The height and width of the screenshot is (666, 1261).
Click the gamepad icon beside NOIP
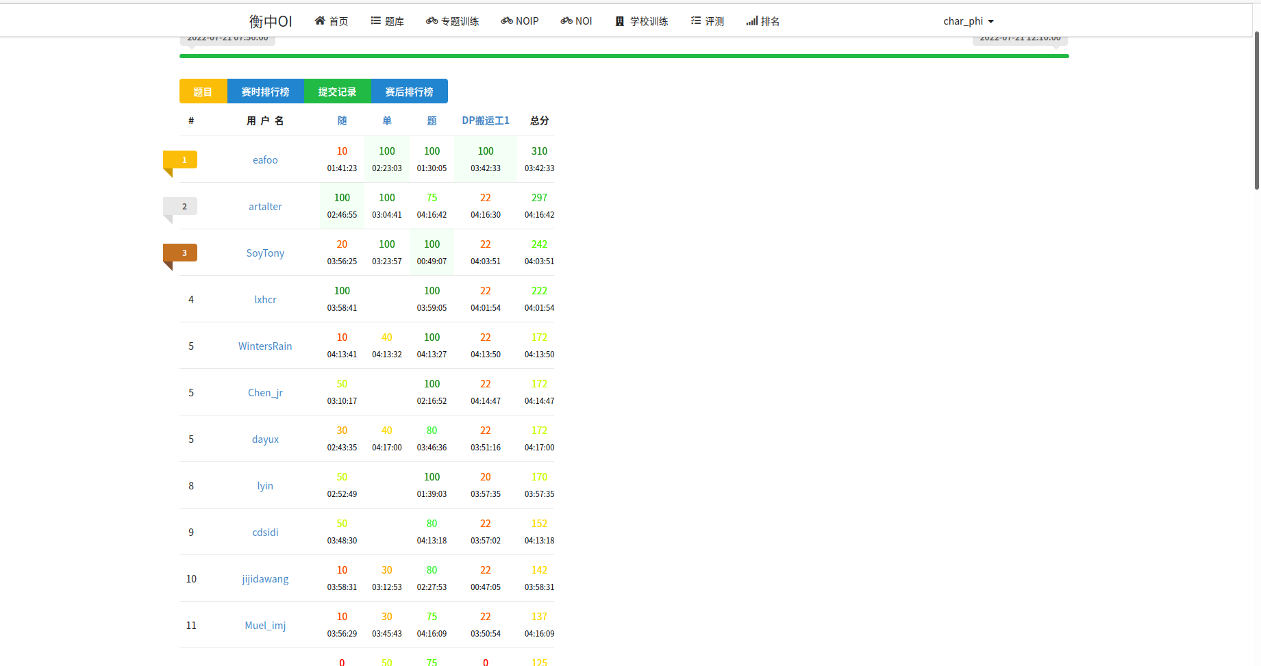(x=507, y=21)
